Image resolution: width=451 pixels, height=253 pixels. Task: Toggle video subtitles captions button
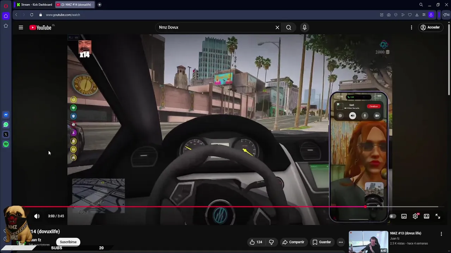[404, 216]
